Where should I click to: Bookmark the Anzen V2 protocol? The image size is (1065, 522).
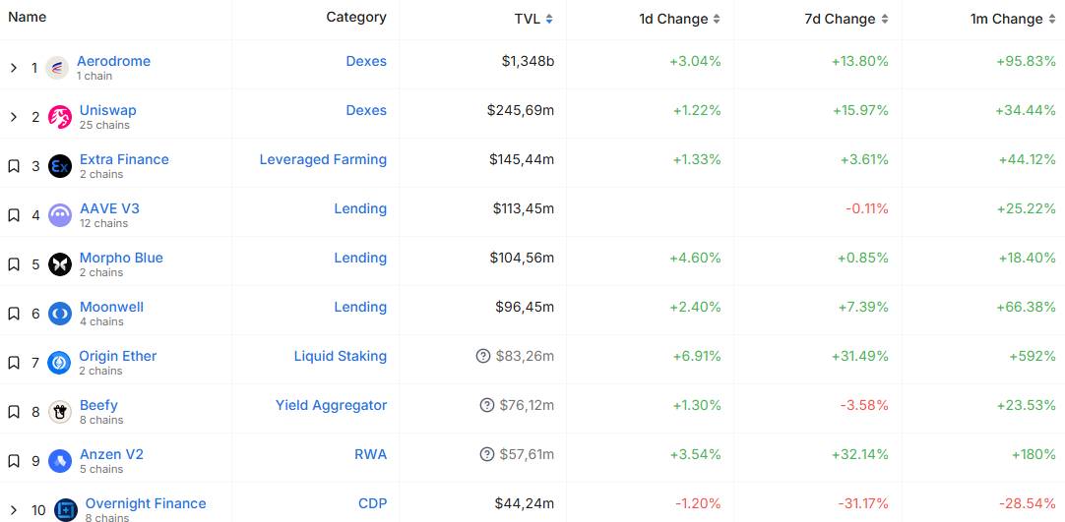click(x=14, y=461)
